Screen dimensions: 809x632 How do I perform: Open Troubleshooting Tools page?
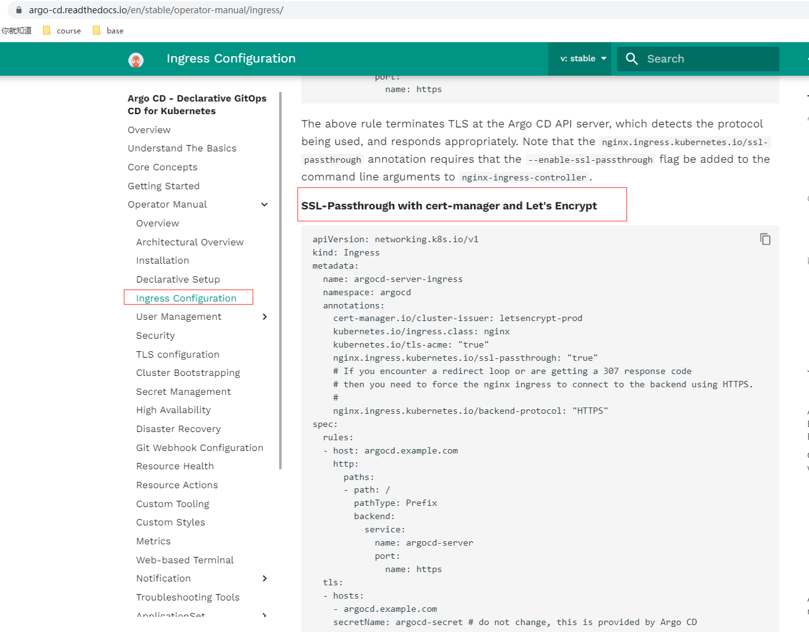(x=188, y=597)
